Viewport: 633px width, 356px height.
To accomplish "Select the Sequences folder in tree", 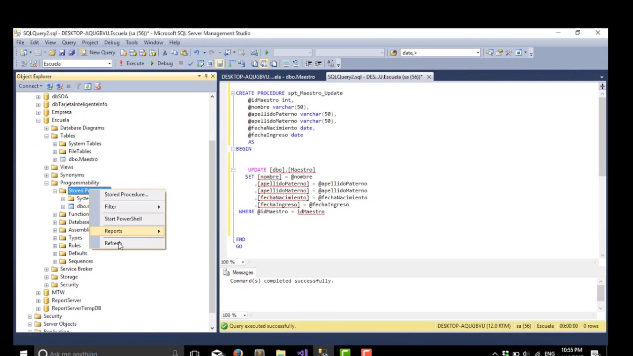I will click(x=80, y=261).
